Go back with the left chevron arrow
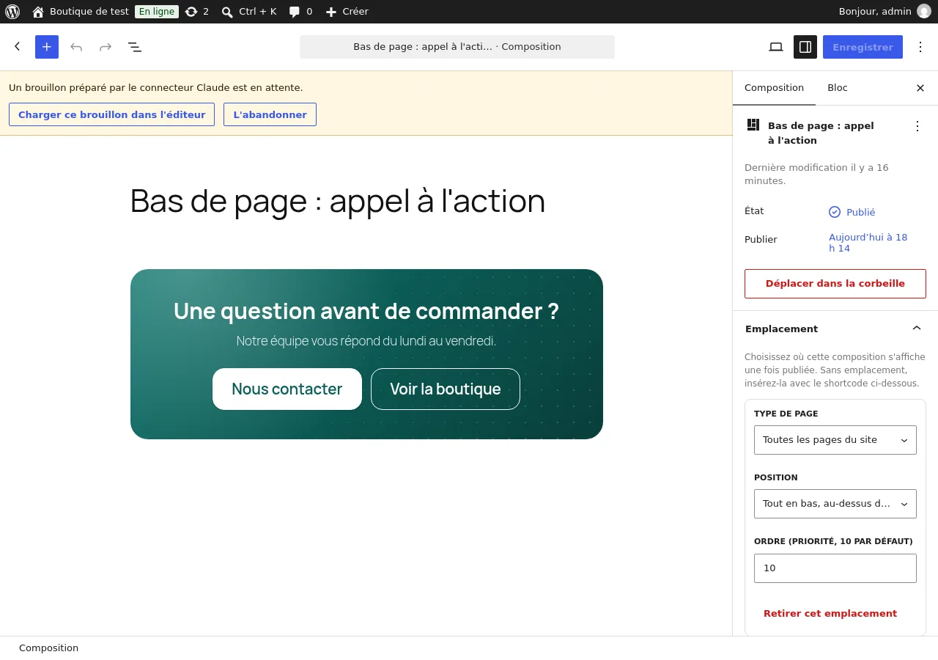Screen dimensions: 938x660 click(18, 47)
